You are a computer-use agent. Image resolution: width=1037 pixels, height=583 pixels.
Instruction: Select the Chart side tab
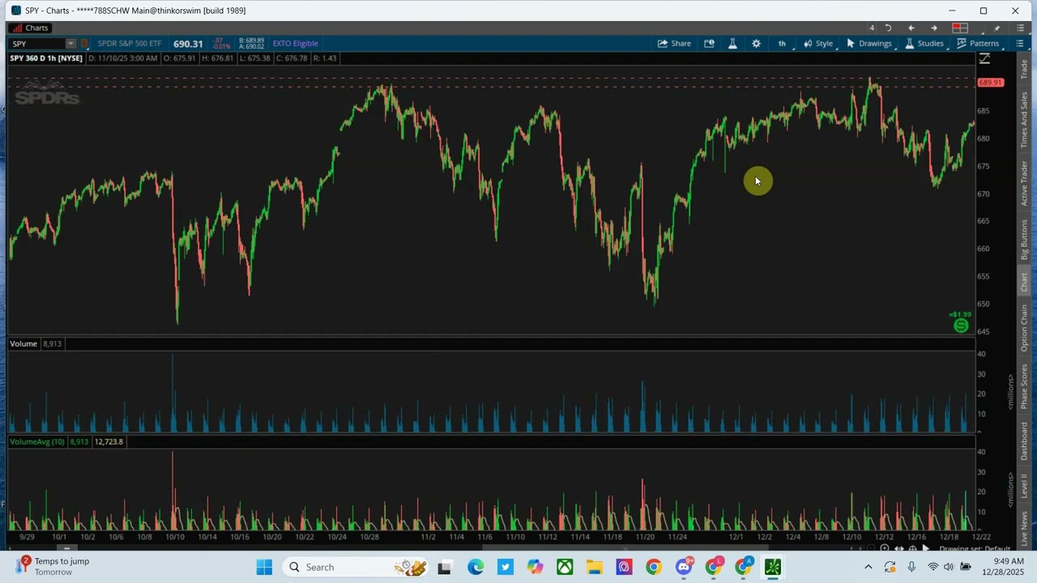pyautogui.click(x=1025, y=282)
